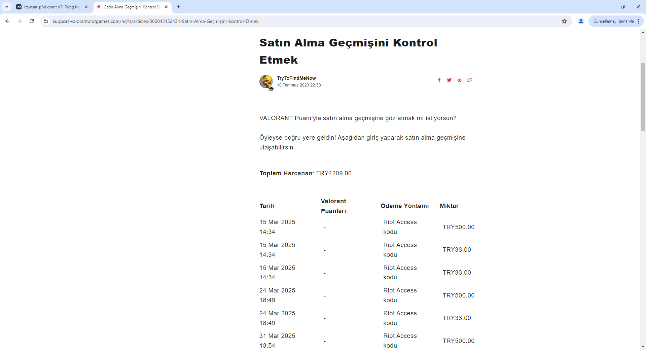Click the post date 10 Temmuz 2023 22:53
The height and width of the screenshot is (350, 646).
[299, 85]
